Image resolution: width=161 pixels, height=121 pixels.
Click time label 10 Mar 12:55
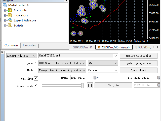[109, 41]
